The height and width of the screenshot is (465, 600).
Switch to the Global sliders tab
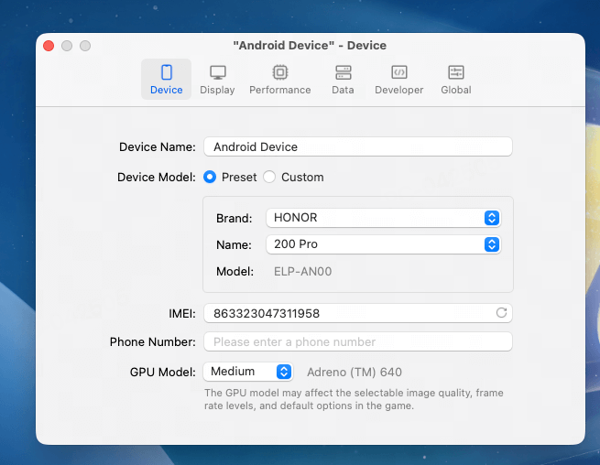tap(455, 72)
